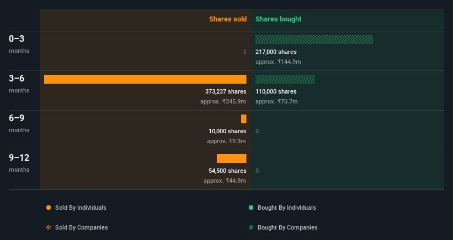The height and width of the screenshot is (240, 453).
Task: Click the 110,000 shares value
Action: tap(276, 91)
